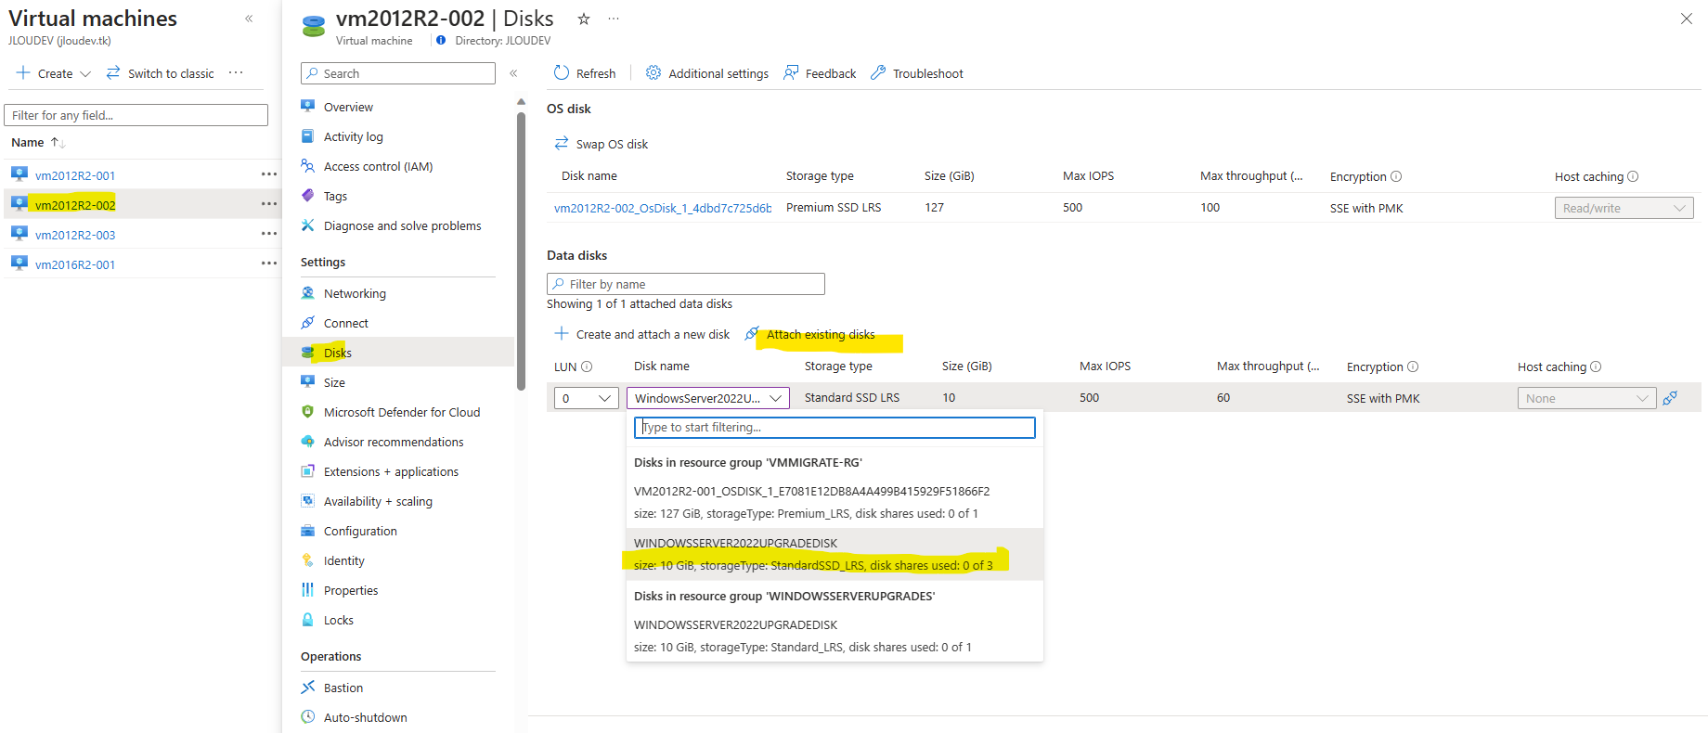Open Additional settings
This screenshot has width=1708, height=733.
(x=707, y=73)
